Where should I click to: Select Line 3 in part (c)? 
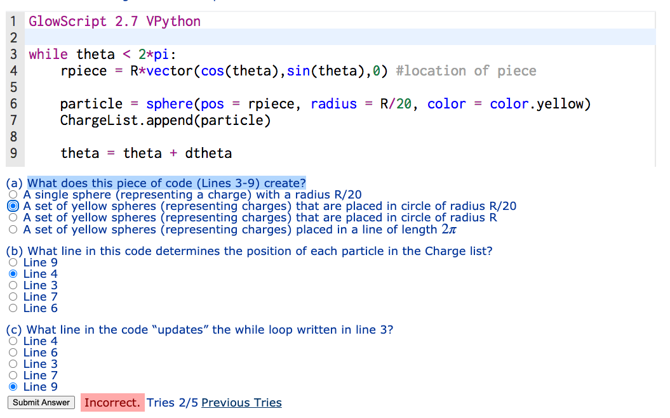tap(13, 364)
